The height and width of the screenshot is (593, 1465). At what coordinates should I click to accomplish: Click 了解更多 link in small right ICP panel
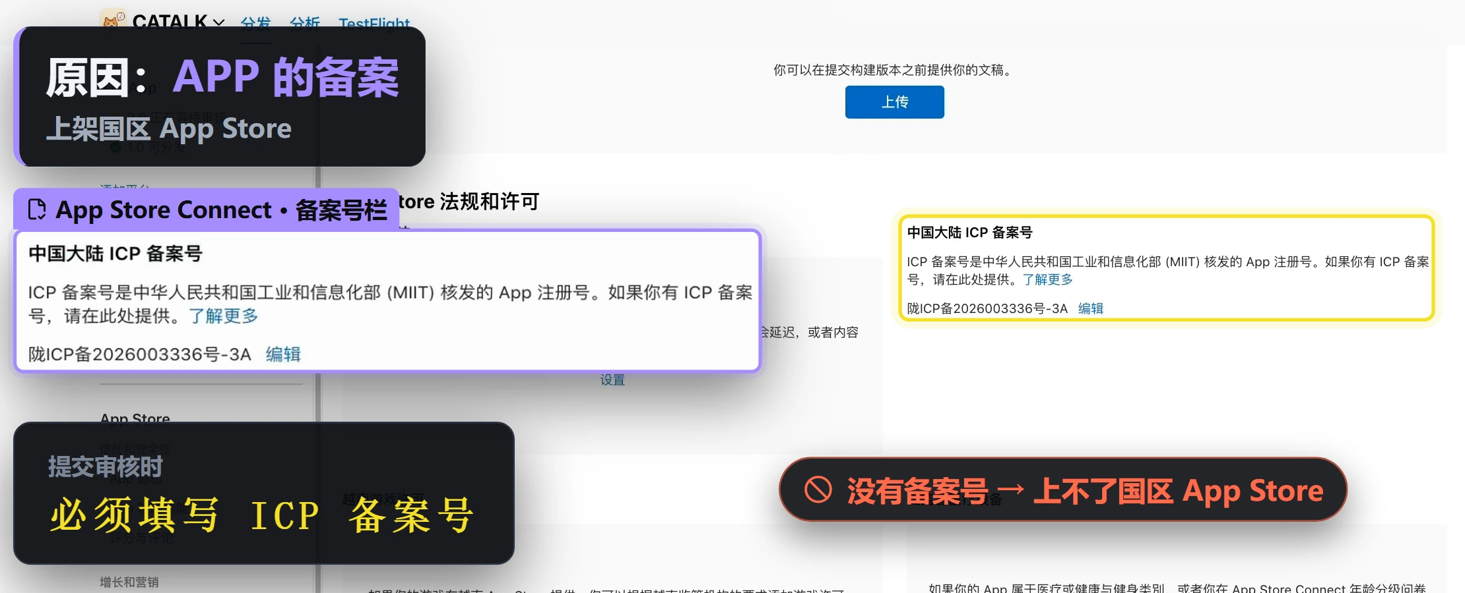(1048, 279)
